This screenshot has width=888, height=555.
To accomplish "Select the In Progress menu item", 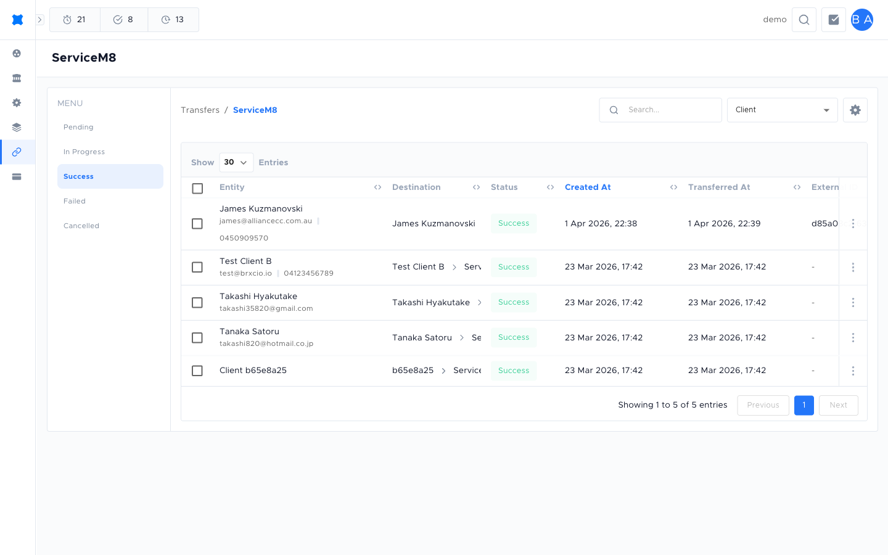I will click(110, 152).
